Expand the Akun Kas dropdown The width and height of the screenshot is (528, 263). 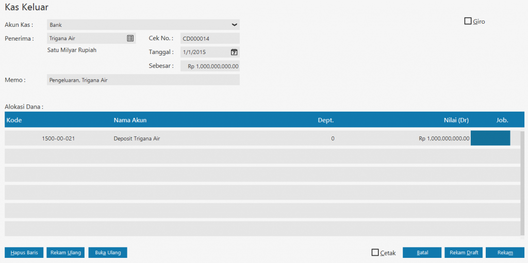pos(234,25)
